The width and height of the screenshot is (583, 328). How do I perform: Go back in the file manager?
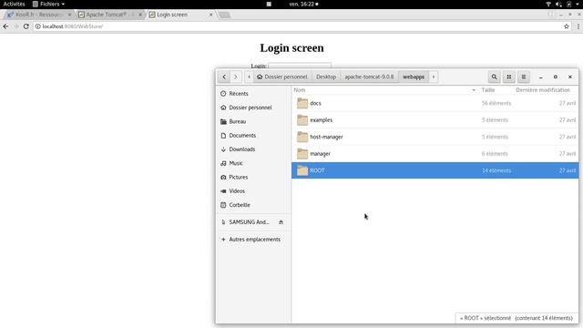[x=224, y=77]
